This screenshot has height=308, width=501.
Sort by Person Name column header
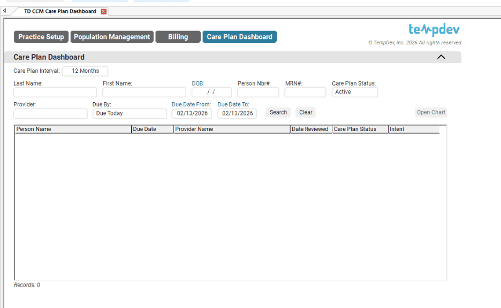coord(73,129)
